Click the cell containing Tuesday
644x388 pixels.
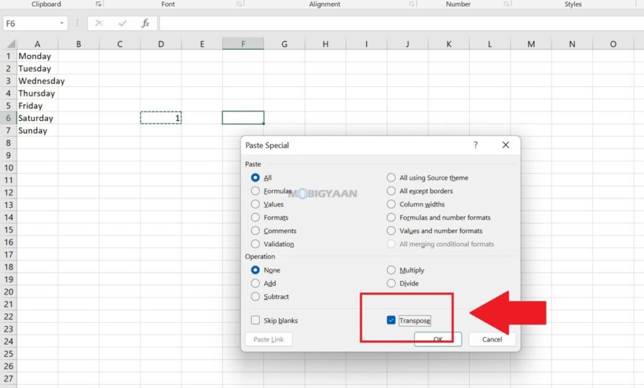click(37, 68)
